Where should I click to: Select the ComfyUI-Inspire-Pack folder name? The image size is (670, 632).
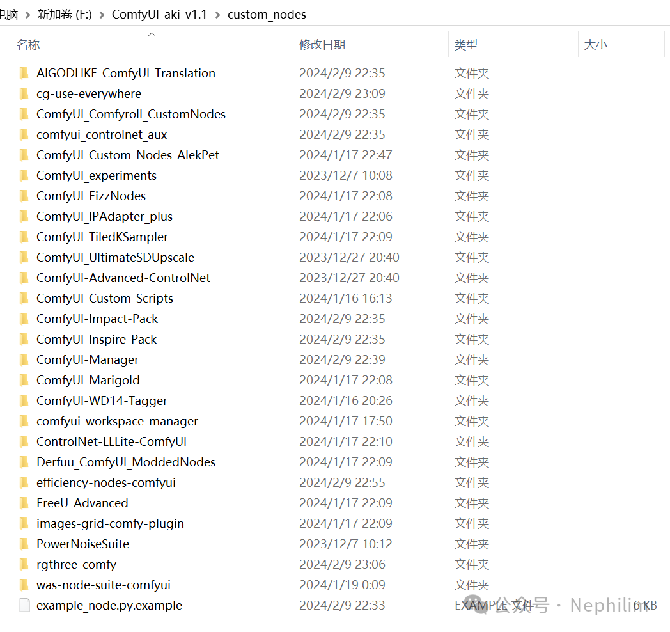coord(97,340)
